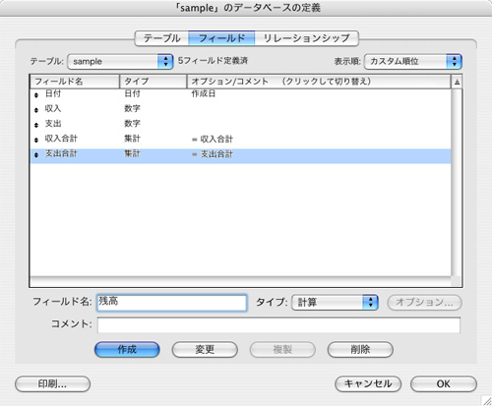Select the 収入合計 row in the field list

point(240,139)
